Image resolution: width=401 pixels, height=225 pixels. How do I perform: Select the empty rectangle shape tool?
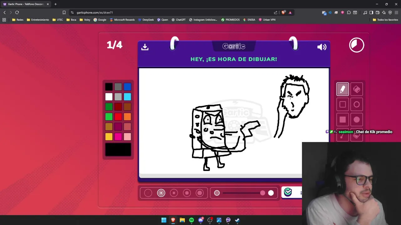[343, 105]
